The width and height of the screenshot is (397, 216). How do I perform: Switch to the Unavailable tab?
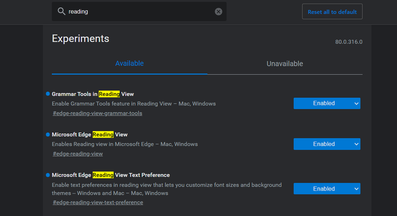284,64
